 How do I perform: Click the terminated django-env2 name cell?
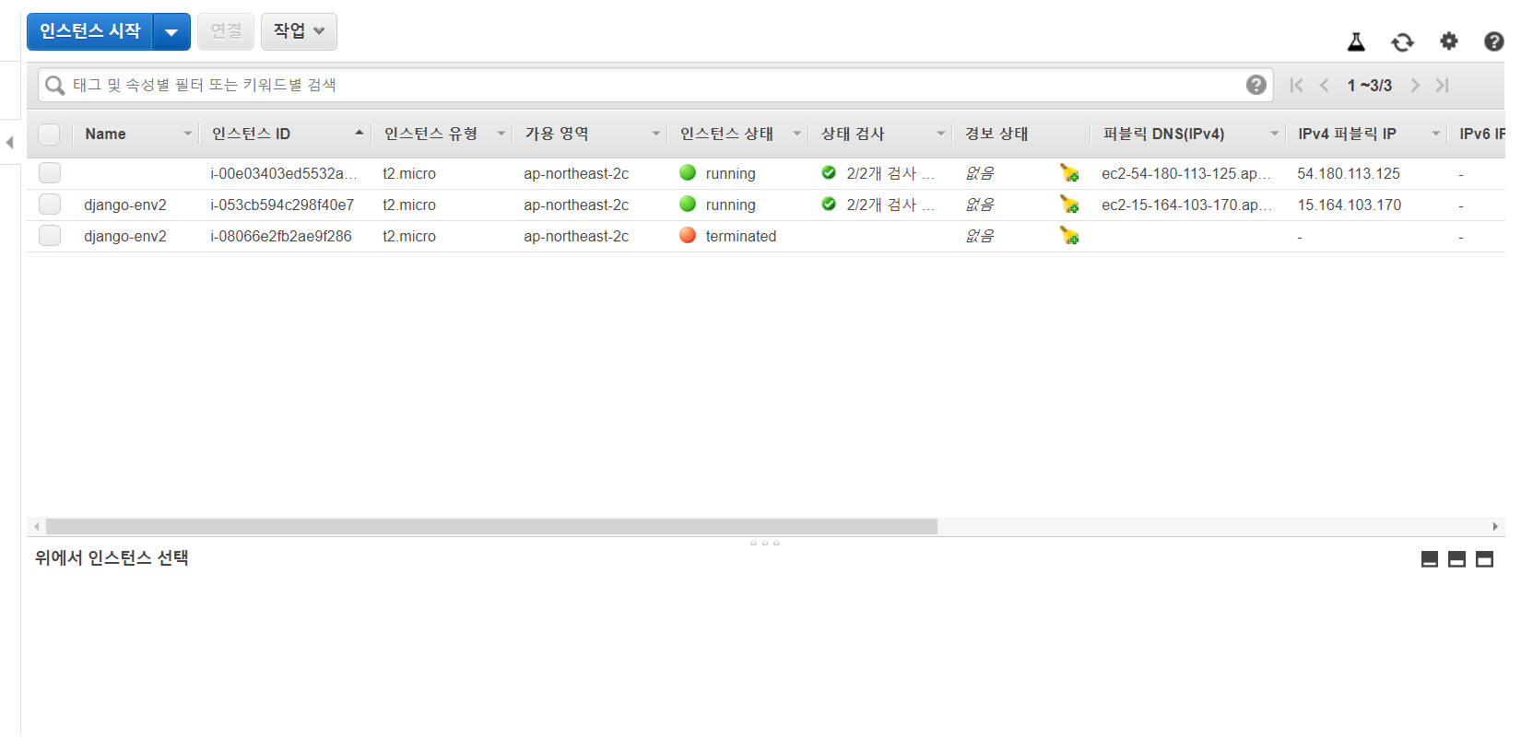(125, 236)
